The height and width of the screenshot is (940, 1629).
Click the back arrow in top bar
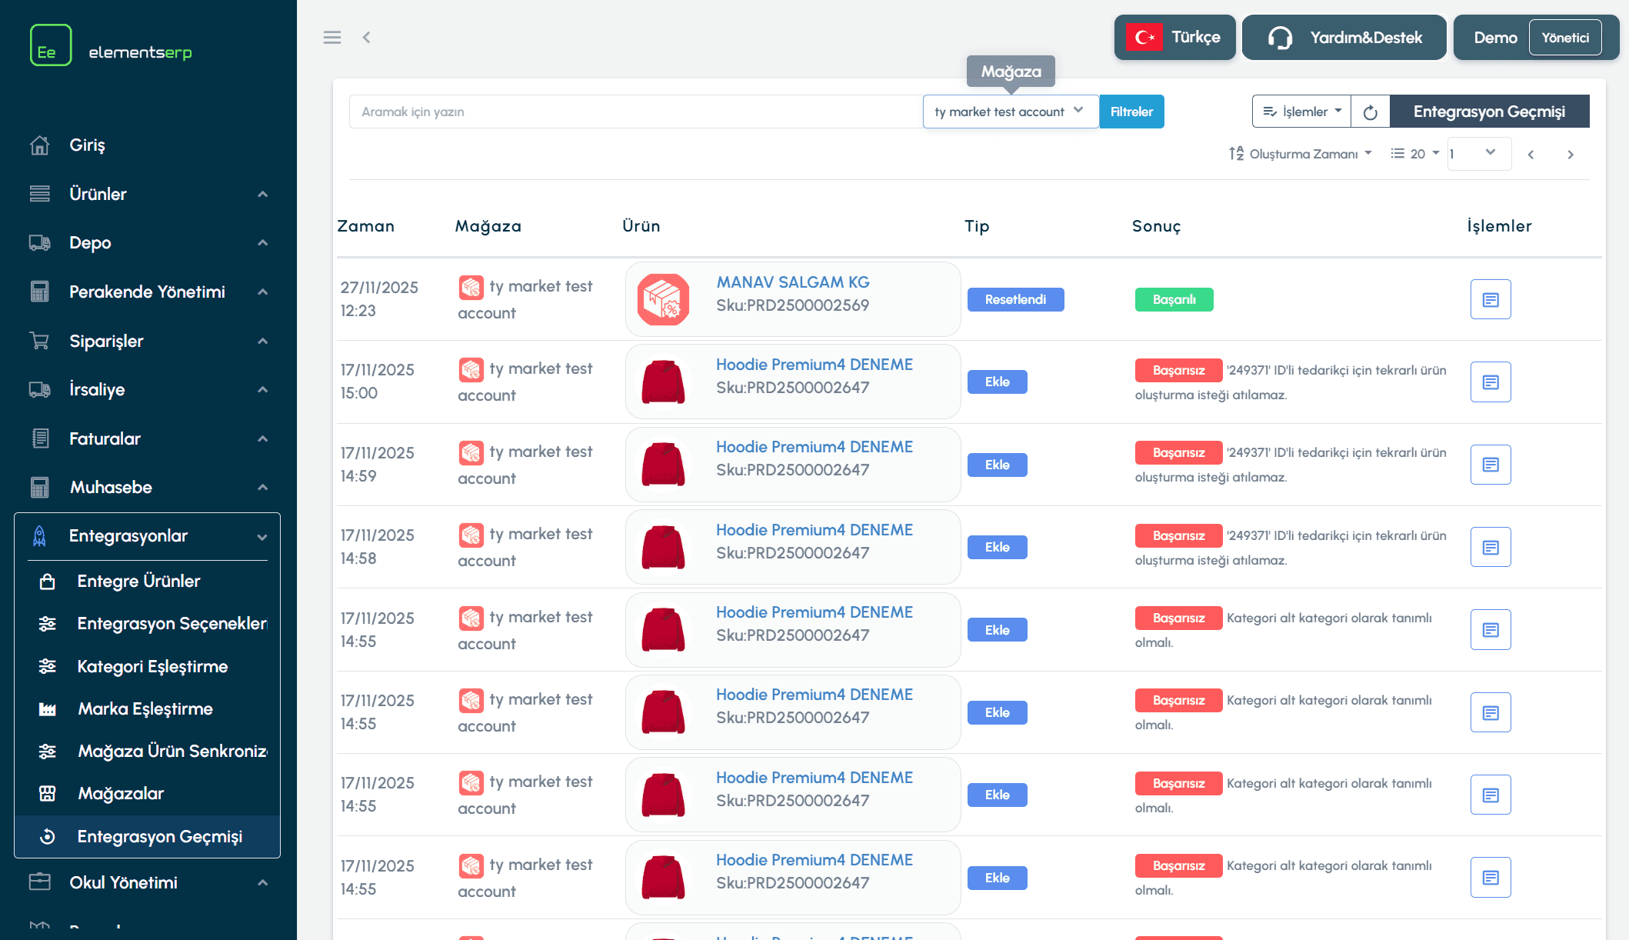pos(367,38)
